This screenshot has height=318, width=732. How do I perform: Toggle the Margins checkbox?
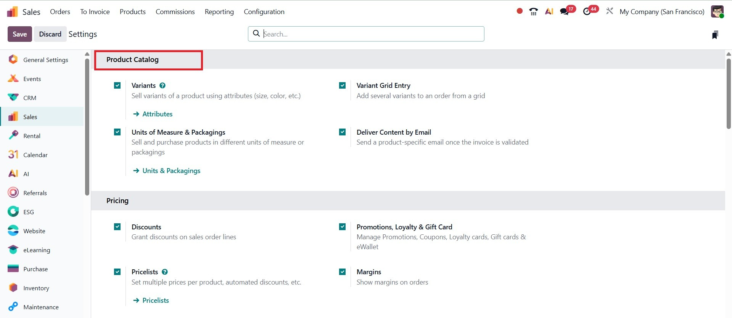[x=343, y=272]
